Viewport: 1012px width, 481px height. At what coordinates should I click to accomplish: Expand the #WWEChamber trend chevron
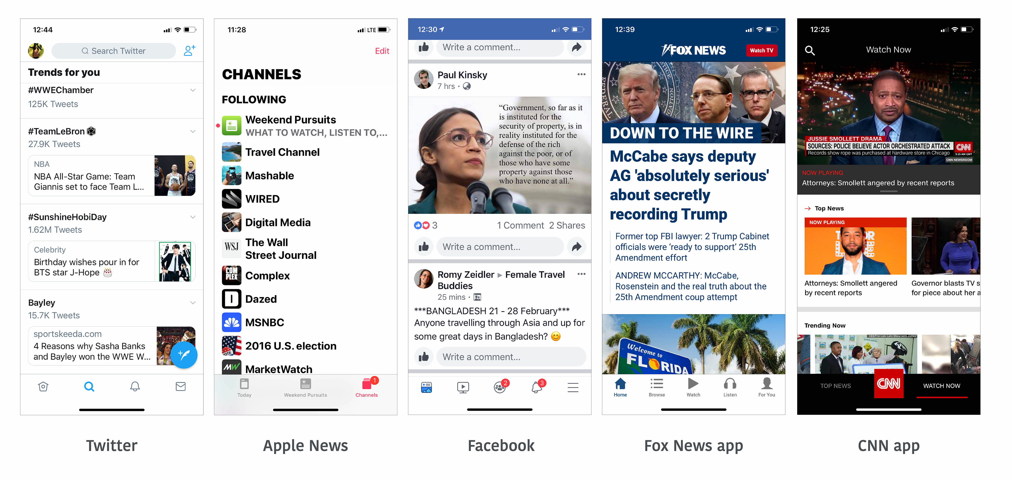pos(193,90)
